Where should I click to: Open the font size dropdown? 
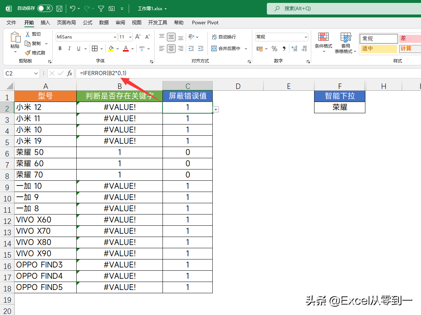(x=131, y=37)
